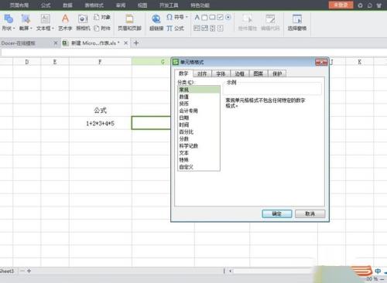This screenshot has width=387, height=283.
Task: Click the 中 input method indicator
Action: coord(378,271)
